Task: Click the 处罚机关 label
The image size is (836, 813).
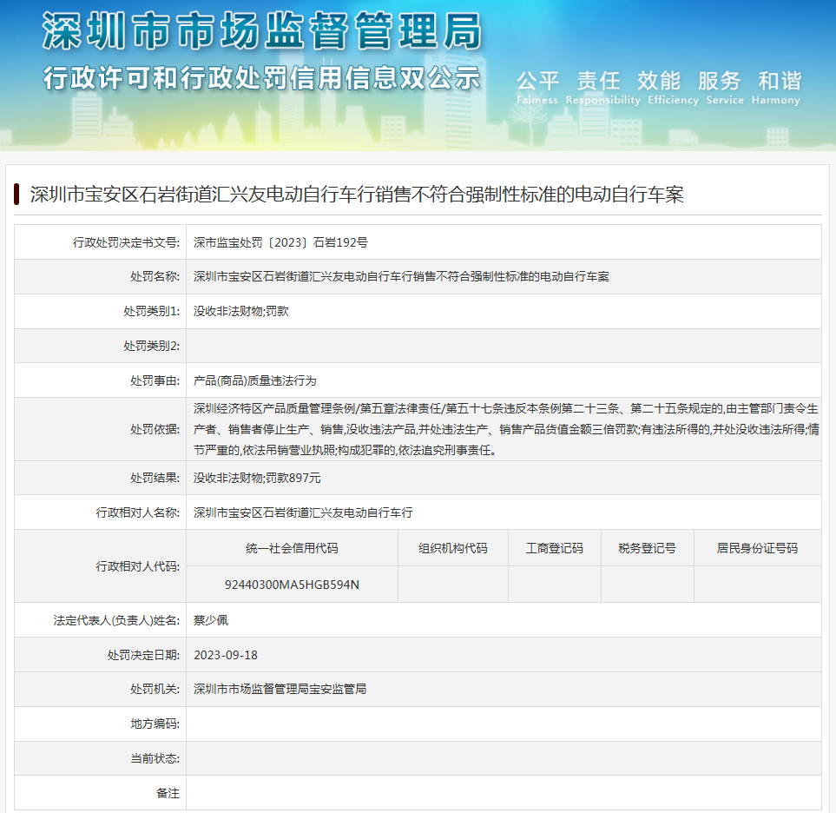Action: point(155,689)
